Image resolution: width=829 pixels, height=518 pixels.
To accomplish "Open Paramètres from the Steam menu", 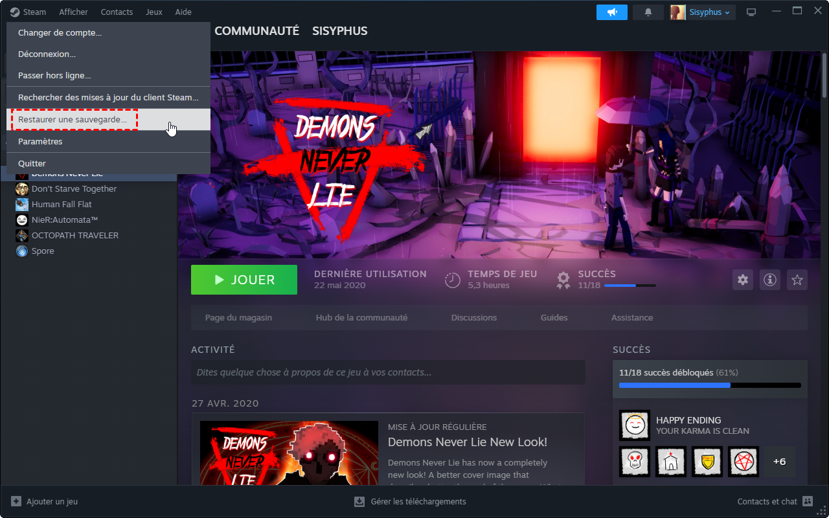I will click(x=108, y=141).
